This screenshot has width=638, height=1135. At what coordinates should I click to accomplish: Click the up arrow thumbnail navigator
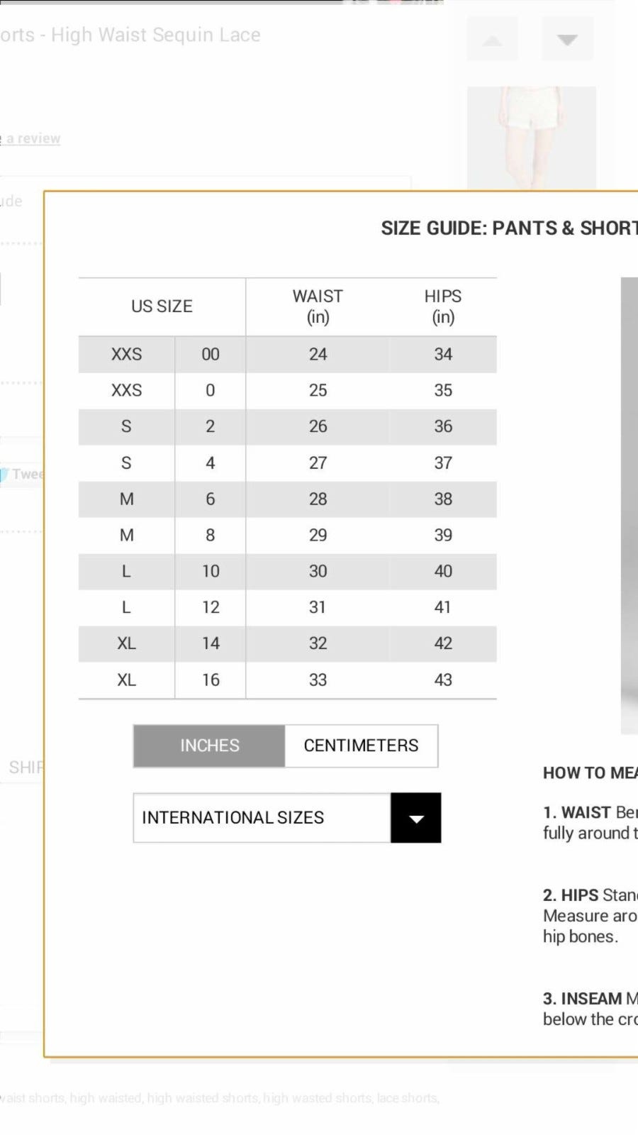492,40
